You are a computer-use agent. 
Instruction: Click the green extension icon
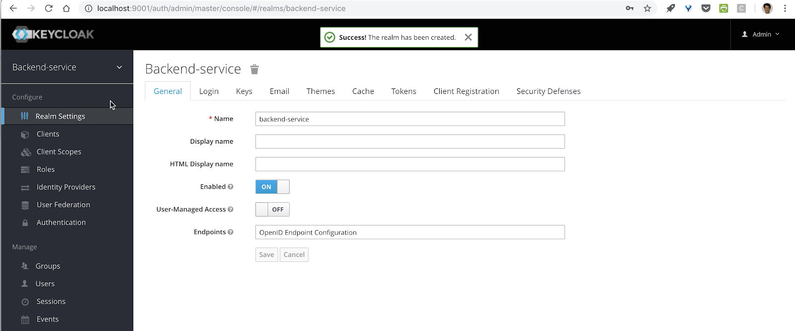pos(723,8)
